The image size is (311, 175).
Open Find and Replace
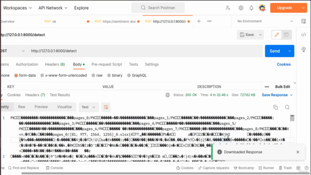click(24, 168)
